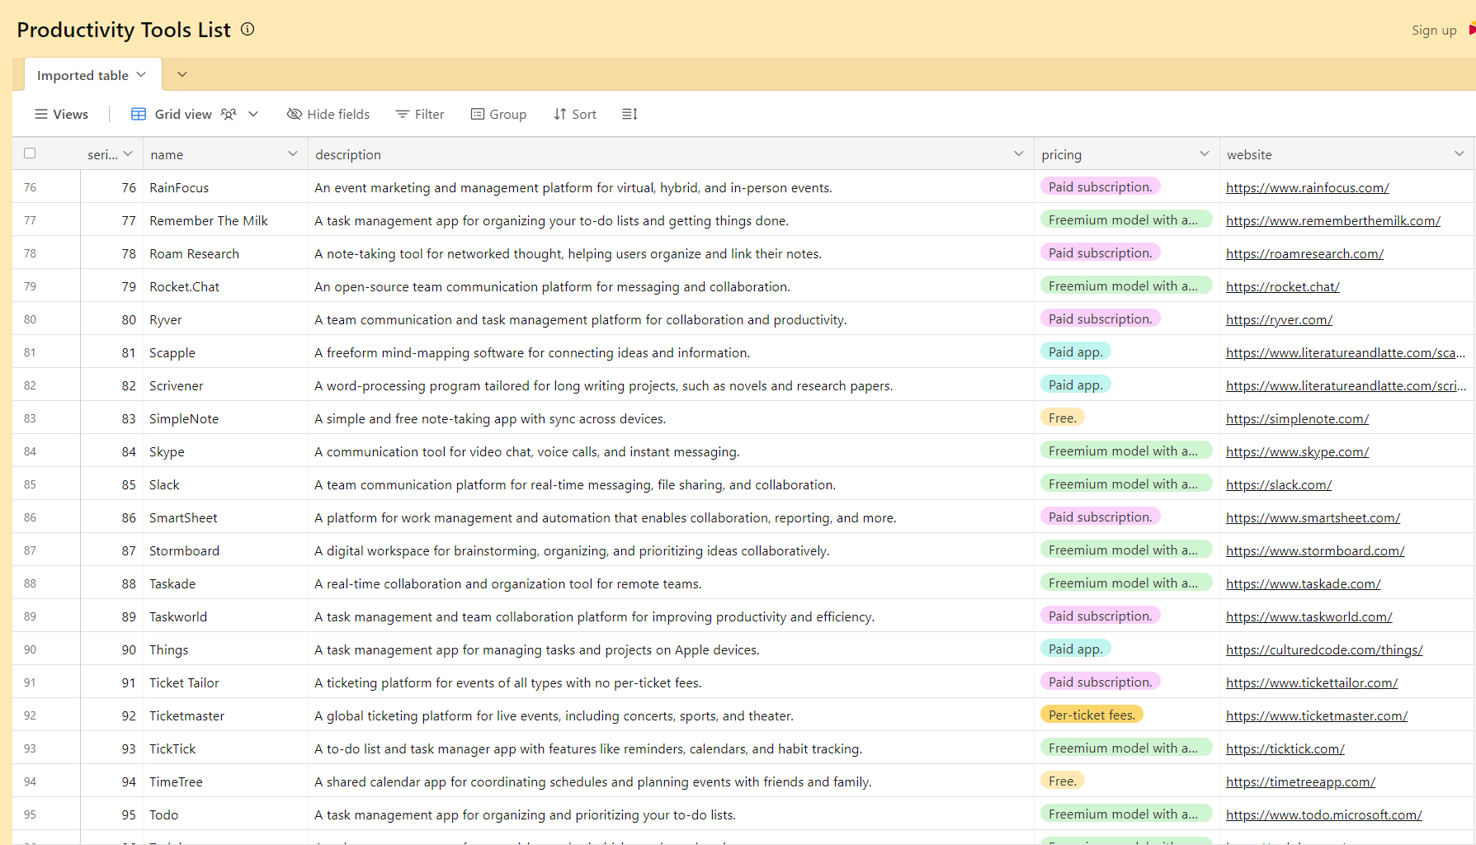Click the Per-ticket fees tag for Ticketmaster
This screenshot has width=1476, height=845.
(1092, 715)
